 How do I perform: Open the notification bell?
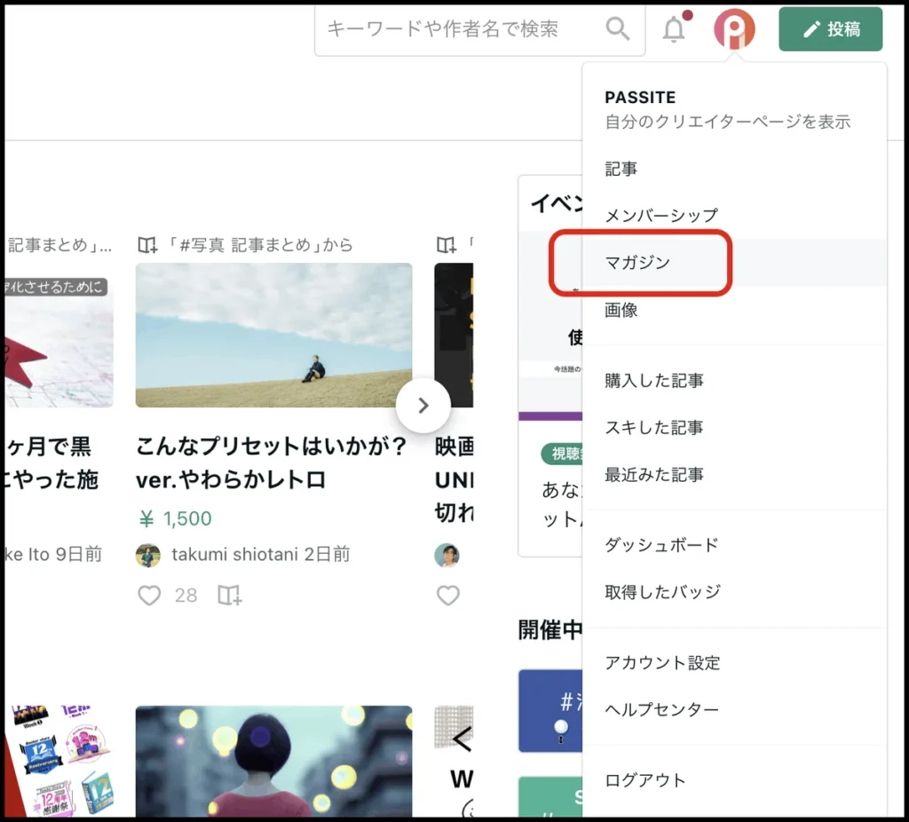click(675, 29)
